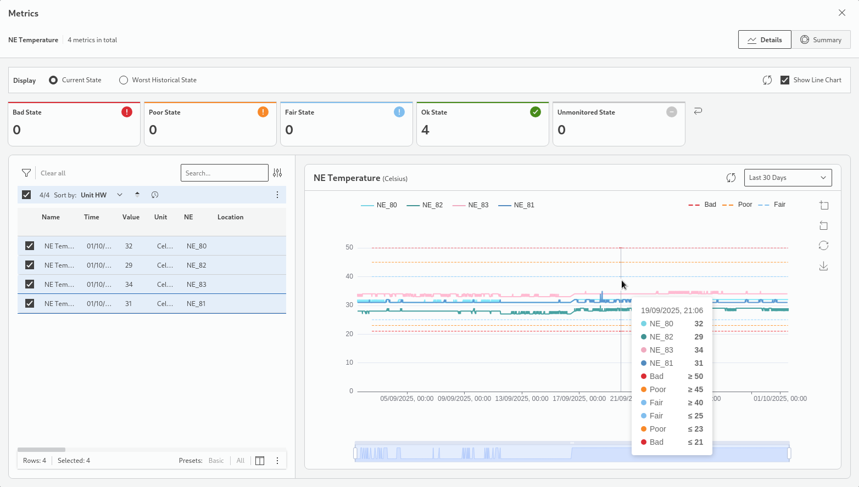Open the table column settings sliders icon
Screen dimensions: 859x487
pos(277,173)
